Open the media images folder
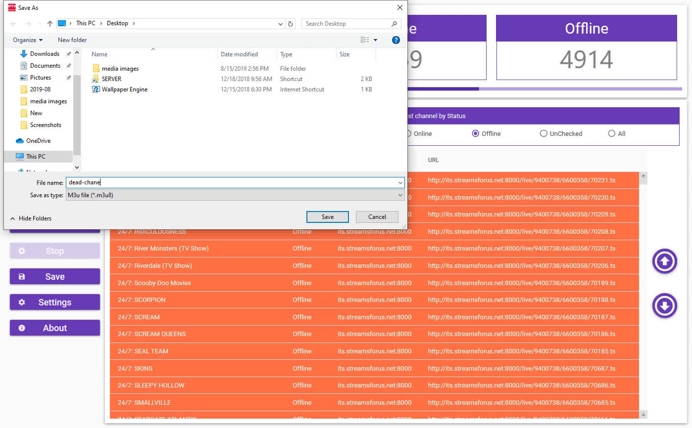 coord(120,69)
